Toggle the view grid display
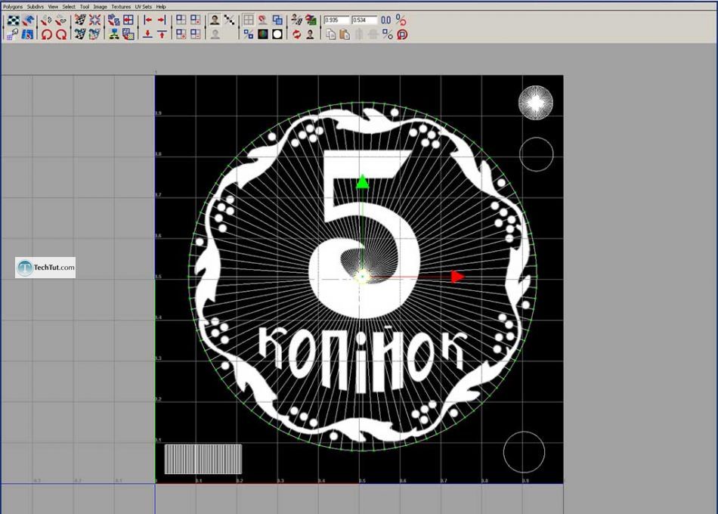Viewport: 718px width, 514px height. tap(248, 20)
